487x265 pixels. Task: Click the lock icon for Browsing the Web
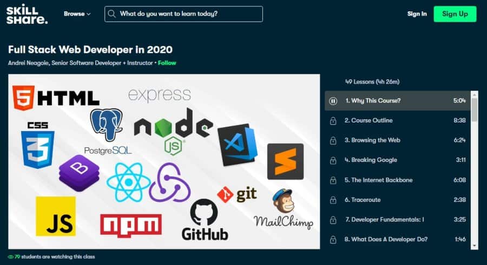333,141
